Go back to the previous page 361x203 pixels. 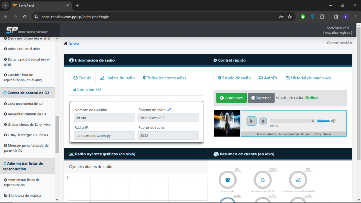tap(6, 17)
